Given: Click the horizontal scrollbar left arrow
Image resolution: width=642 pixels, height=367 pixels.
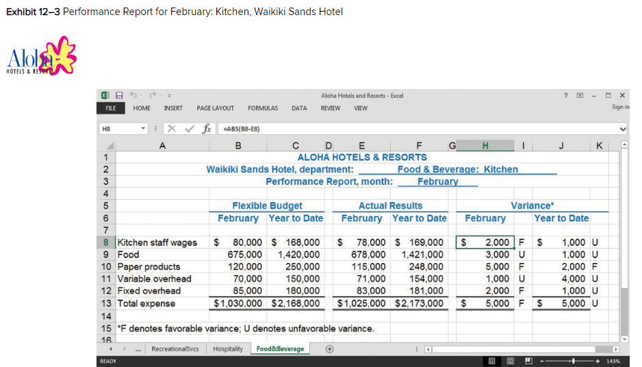Looking at the screenshot, I should tap(428, 349).
